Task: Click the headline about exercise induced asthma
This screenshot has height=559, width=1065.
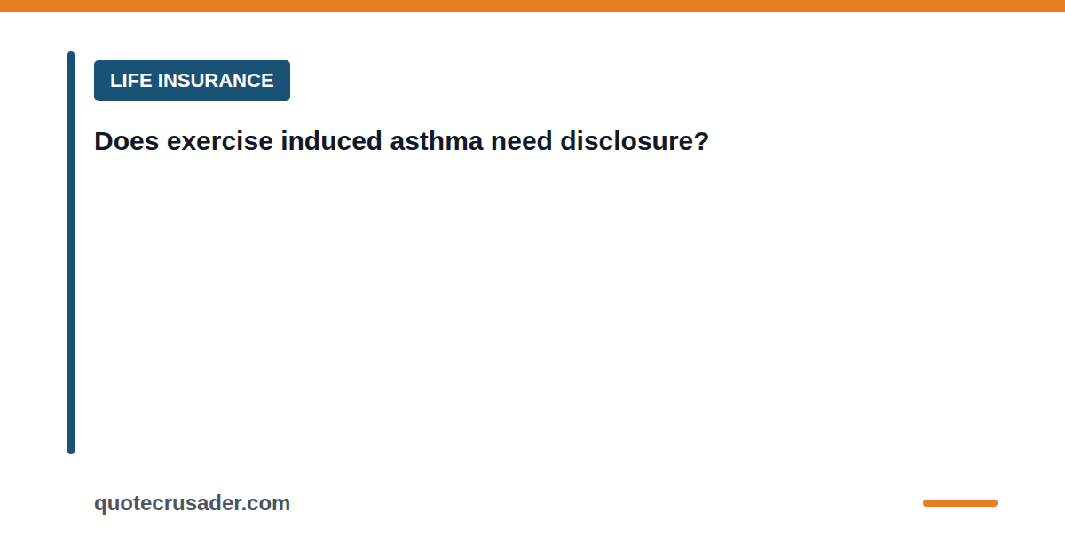Action: click(x=401, y=141)
